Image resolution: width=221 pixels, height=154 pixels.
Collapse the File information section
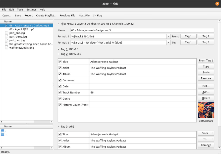58,24
